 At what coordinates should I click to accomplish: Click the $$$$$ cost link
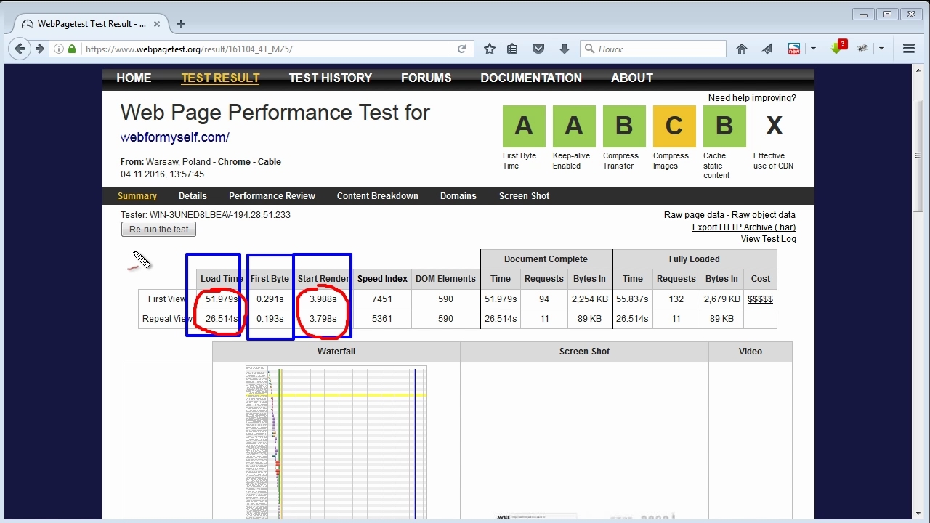click(x=760, y=299)
